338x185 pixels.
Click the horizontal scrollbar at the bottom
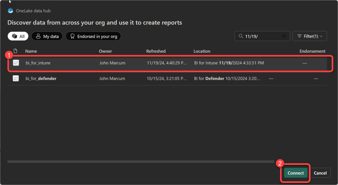click(141, 162)
